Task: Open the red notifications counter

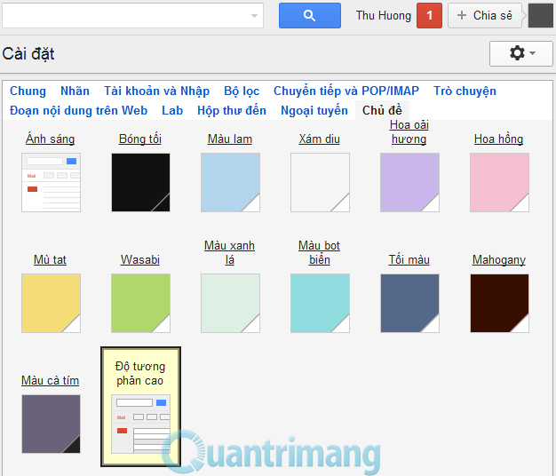Action: (x=429, y=15)
